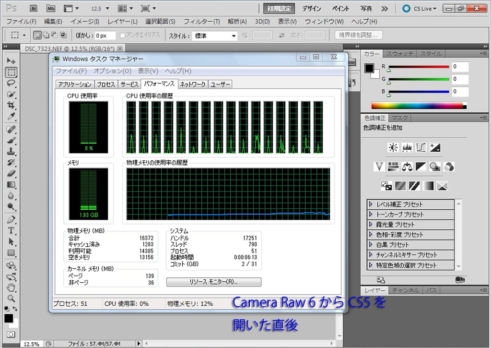Open the スタイル dropdown in options bar

(215, 36)
